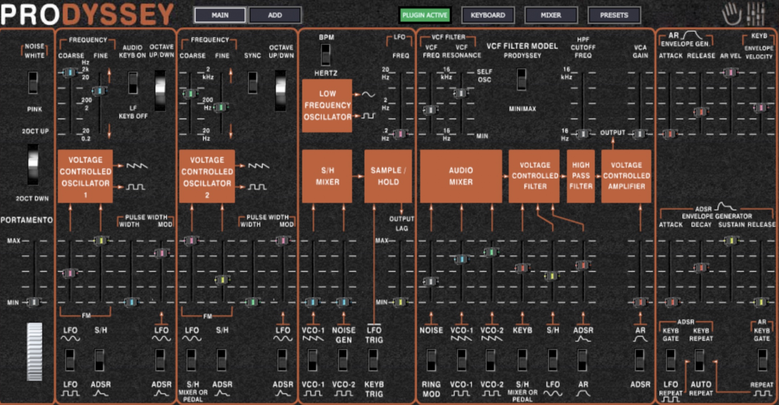Click the VCO 1 square waveform icon

[136, 187]
